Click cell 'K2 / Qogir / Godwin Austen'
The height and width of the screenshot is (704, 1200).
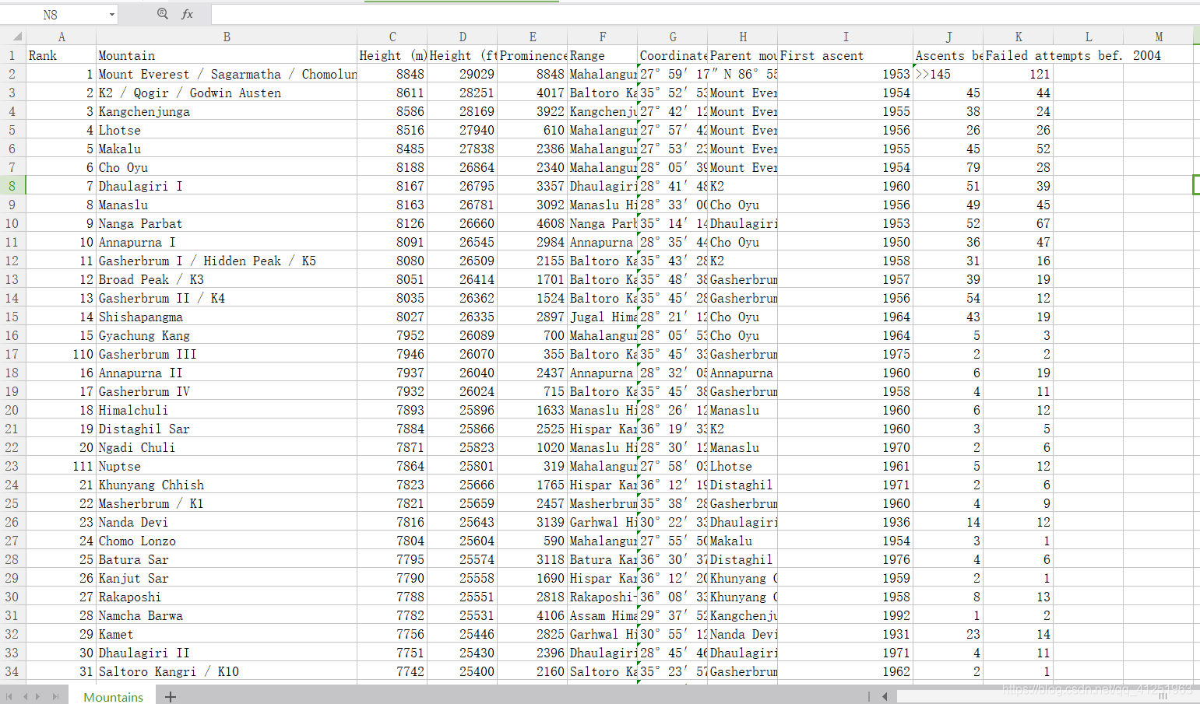point(227,93)
